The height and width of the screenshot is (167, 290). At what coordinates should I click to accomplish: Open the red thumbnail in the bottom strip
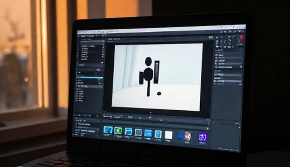coord(188,137)
